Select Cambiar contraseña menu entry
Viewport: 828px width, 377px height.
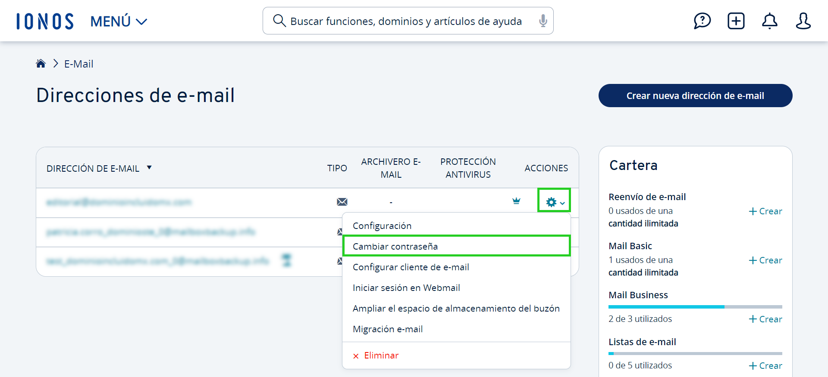coord(456,246)
